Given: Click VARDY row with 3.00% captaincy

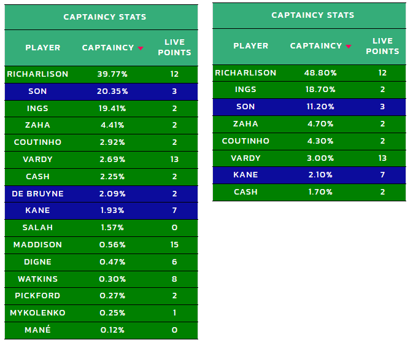Looking at the screenshot, I should point(309,158).
